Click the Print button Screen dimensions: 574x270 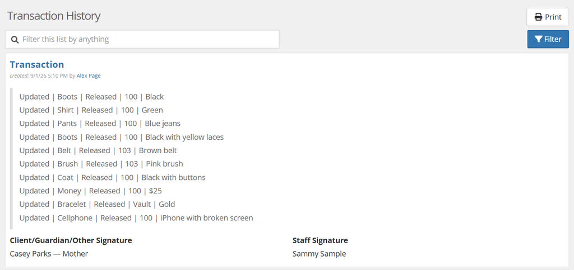(548, 17)
